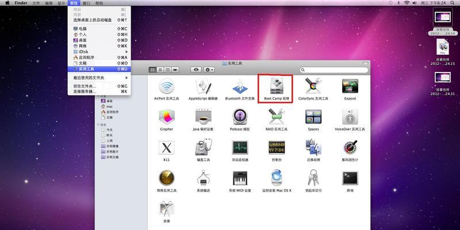460x230 pixels.
Task: Open the Apple menu
Action: point(7,3)
